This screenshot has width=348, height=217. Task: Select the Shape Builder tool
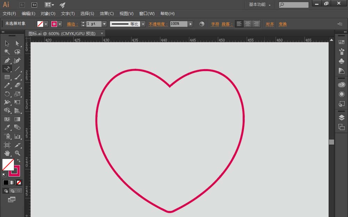[7, 110]
